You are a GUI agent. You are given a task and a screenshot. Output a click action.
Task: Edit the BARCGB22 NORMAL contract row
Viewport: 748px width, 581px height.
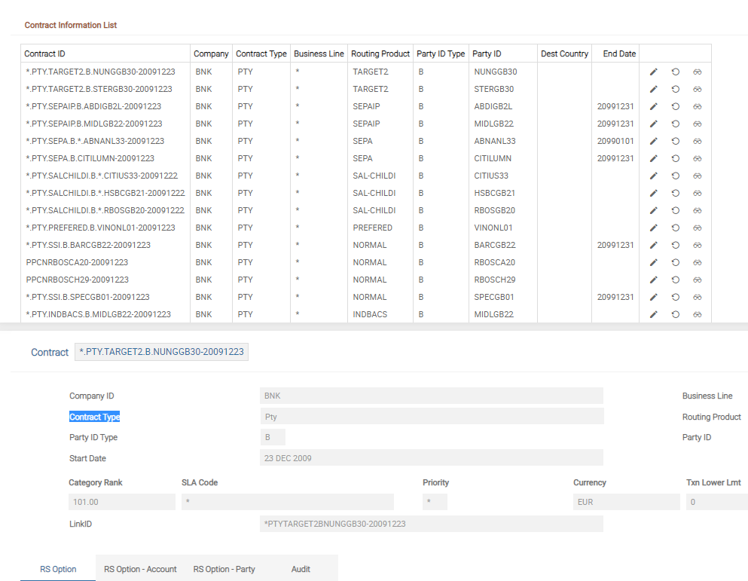[x=654, y=245]
